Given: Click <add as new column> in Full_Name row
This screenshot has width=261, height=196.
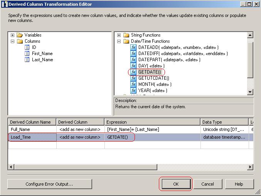Looking at the screenshot, I should [x=81, y=129].
